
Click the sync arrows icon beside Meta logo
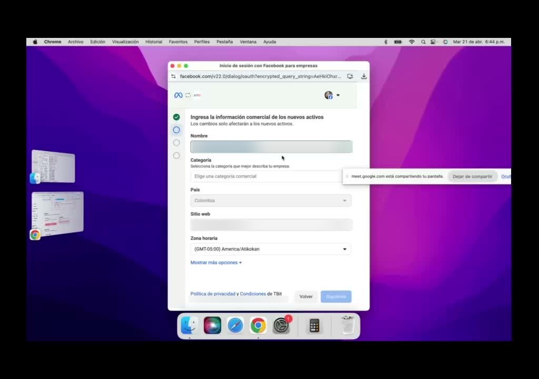(x=188, y=95)
